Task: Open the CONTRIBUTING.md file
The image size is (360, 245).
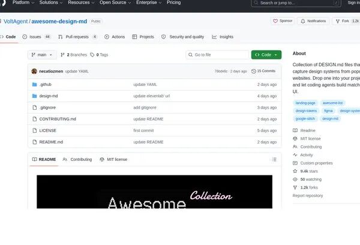Action: coord(58,119)
